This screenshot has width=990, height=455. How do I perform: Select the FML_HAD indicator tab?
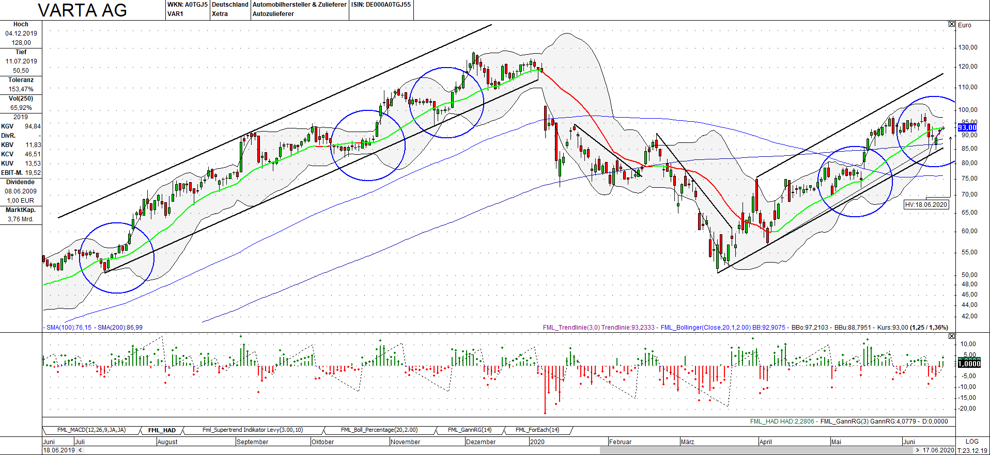[x=162, y=430]
